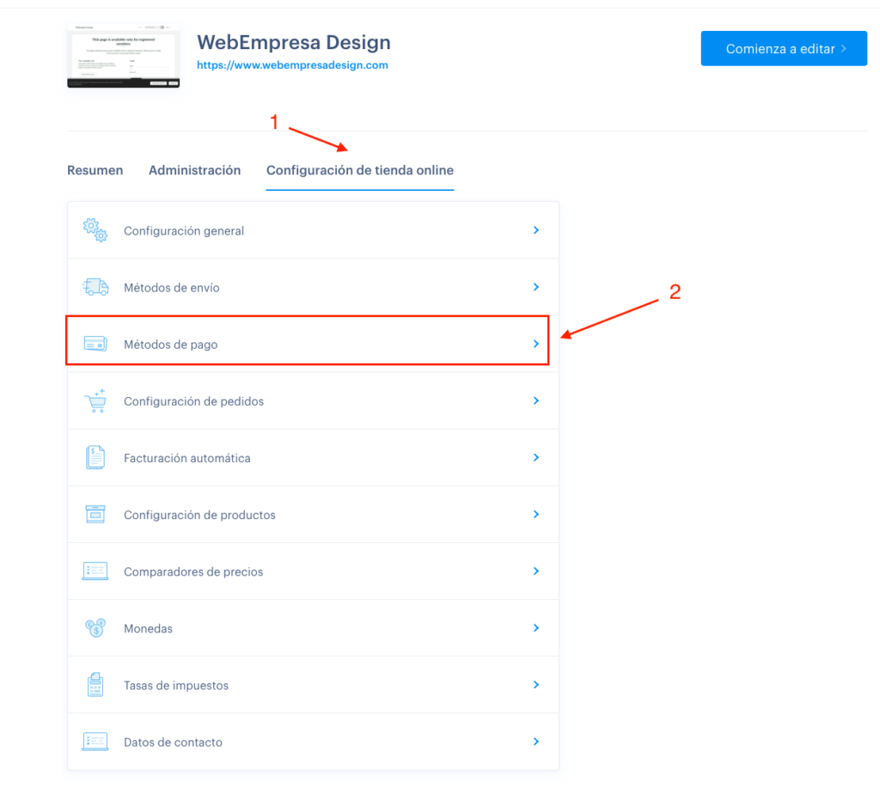The image size is (880, 806).
Task: Click the coins icon for Monedas
Action: tap(95, 627)
